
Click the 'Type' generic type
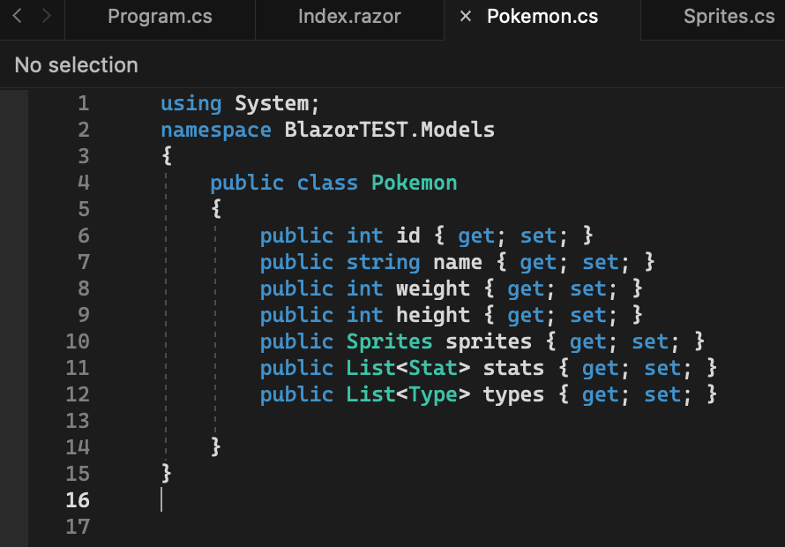432,395
